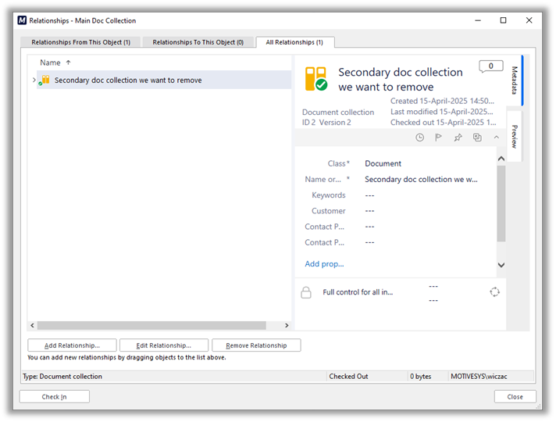Select Secondary doc collection list row
556x422 pixels.
point(164,80)
